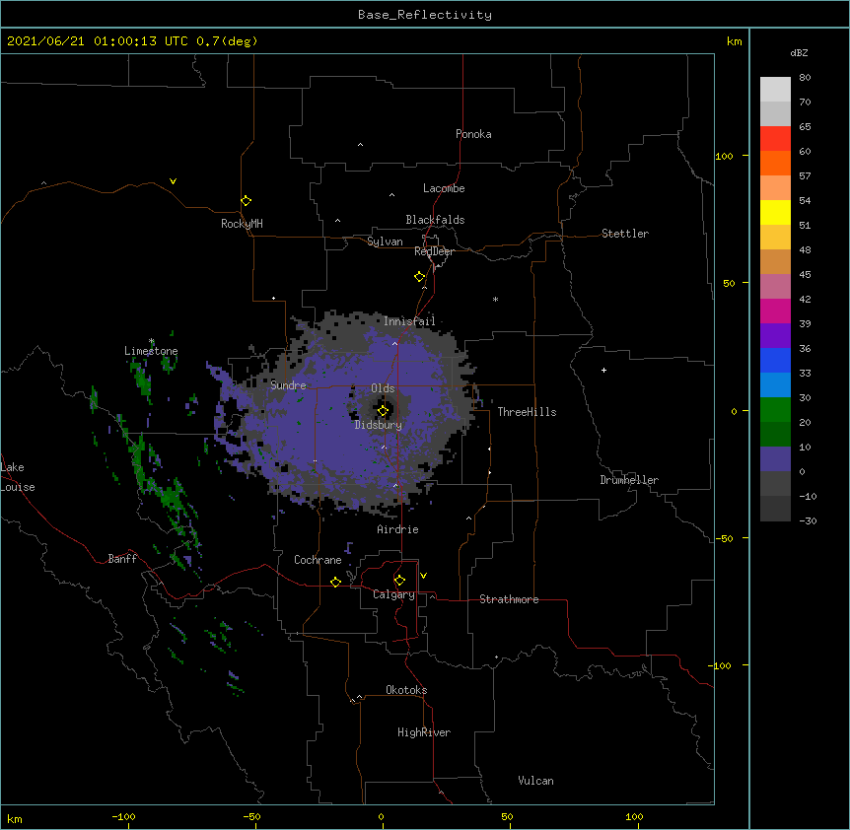Click the Sylvan map label
This screenshot has height=830, width=850.
(385, 242)
